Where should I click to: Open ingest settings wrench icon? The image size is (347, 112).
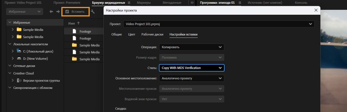pyautogui.click(x=93, y=12)
